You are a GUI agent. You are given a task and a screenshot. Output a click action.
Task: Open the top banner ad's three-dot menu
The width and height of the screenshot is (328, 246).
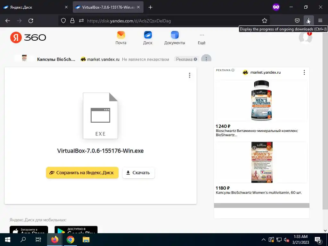pyautogui.click(x=206, y=58)
